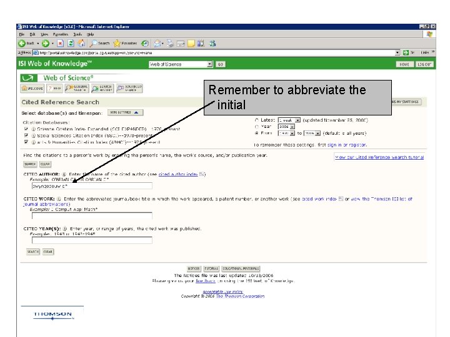The height and width of the screenshot is (337, 450).
Task: Uncheck Science Citation Index Expanded checkbox
Action: tap(26, 129)
